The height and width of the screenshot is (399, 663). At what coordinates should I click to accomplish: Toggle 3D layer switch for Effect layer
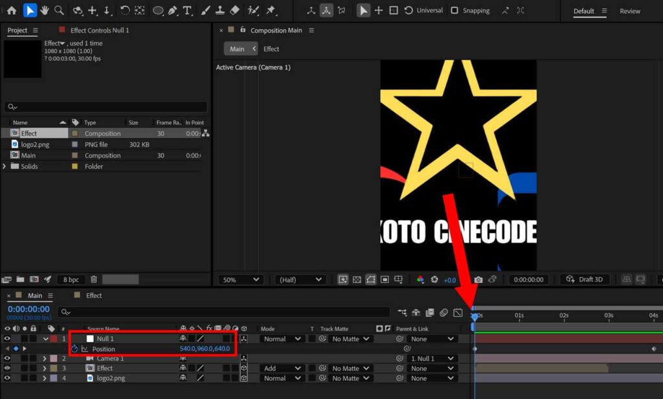pos(243,368)
